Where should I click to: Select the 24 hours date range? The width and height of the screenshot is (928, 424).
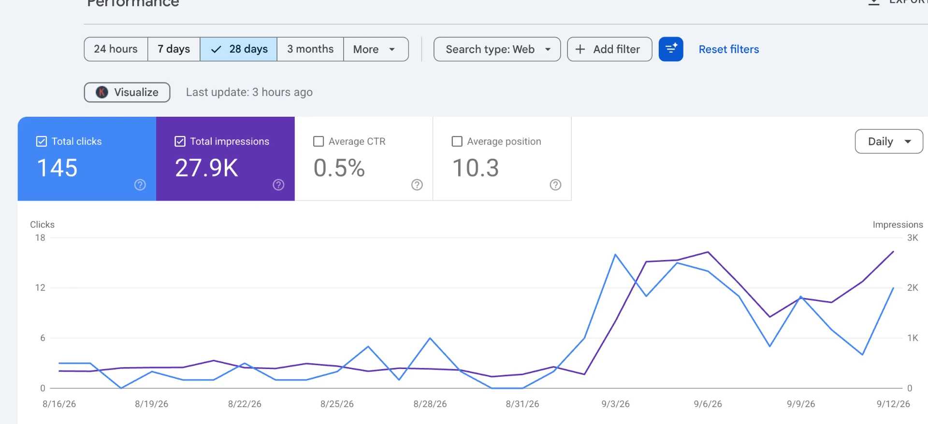(x=116, y=49)
